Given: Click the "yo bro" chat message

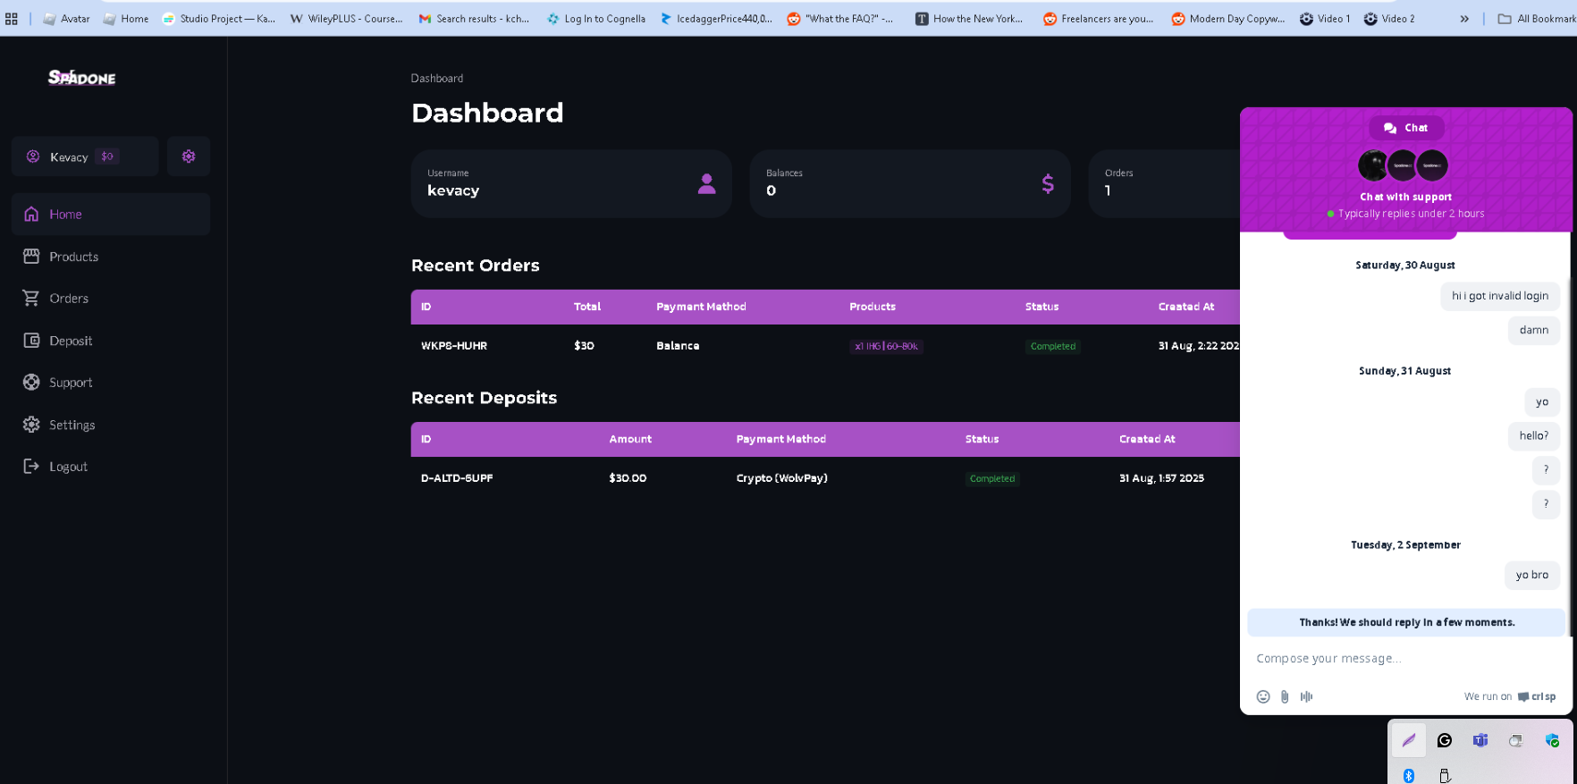Looking at the screenshot, I should click(1532, 575).
